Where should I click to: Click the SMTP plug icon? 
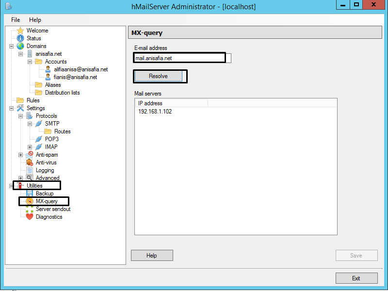click(x=39, y=124)
